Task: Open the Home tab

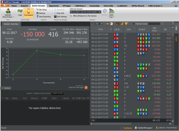Action: (14, 6)
